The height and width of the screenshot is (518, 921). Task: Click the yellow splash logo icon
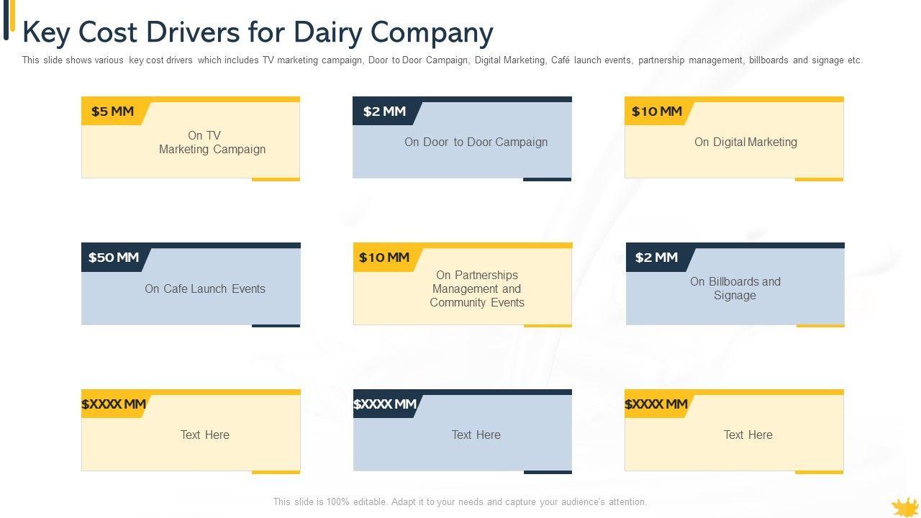(x=904, y=507)
